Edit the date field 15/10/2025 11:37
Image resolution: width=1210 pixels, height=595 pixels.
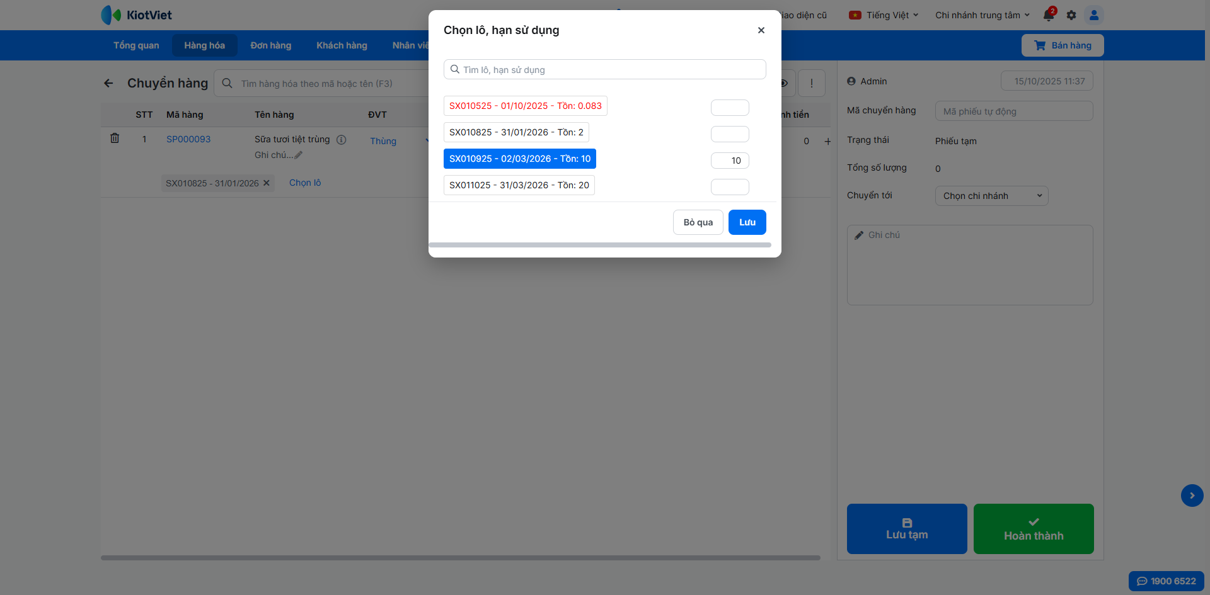tap(1047, 81)
